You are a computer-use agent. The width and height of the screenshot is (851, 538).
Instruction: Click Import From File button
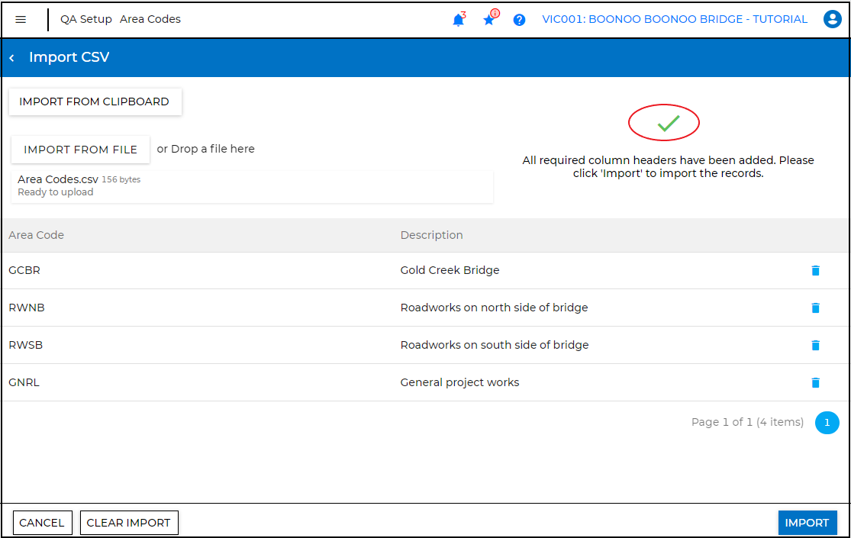(x=80, y=150)
